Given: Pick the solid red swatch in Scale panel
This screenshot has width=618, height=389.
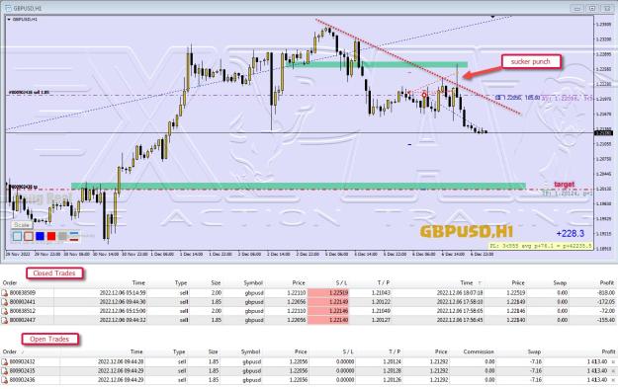Looking at the screenshot, I should (51, 236).
